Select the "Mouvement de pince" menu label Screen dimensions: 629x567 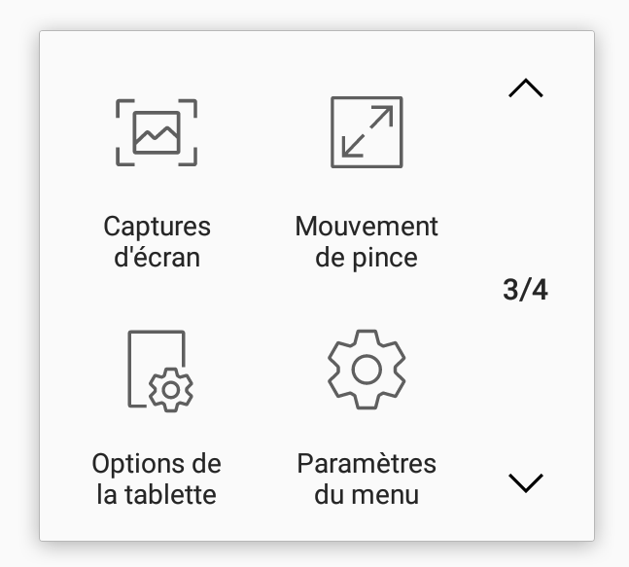tap(367, 241)
